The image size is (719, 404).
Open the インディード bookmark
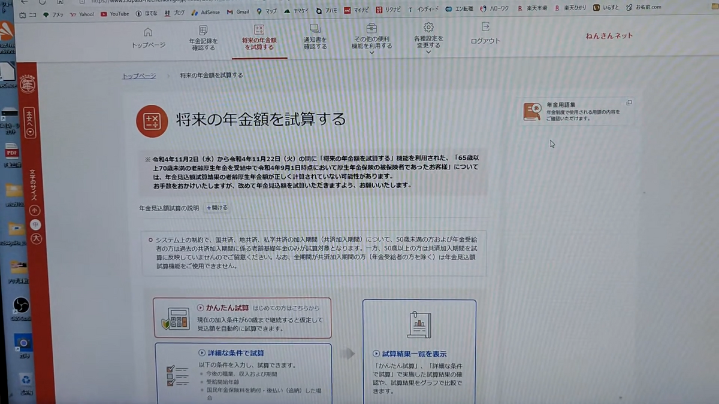pyautogui.click(x=423, y=9)
